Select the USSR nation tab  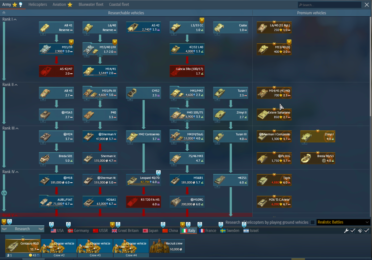pos(100,231)
